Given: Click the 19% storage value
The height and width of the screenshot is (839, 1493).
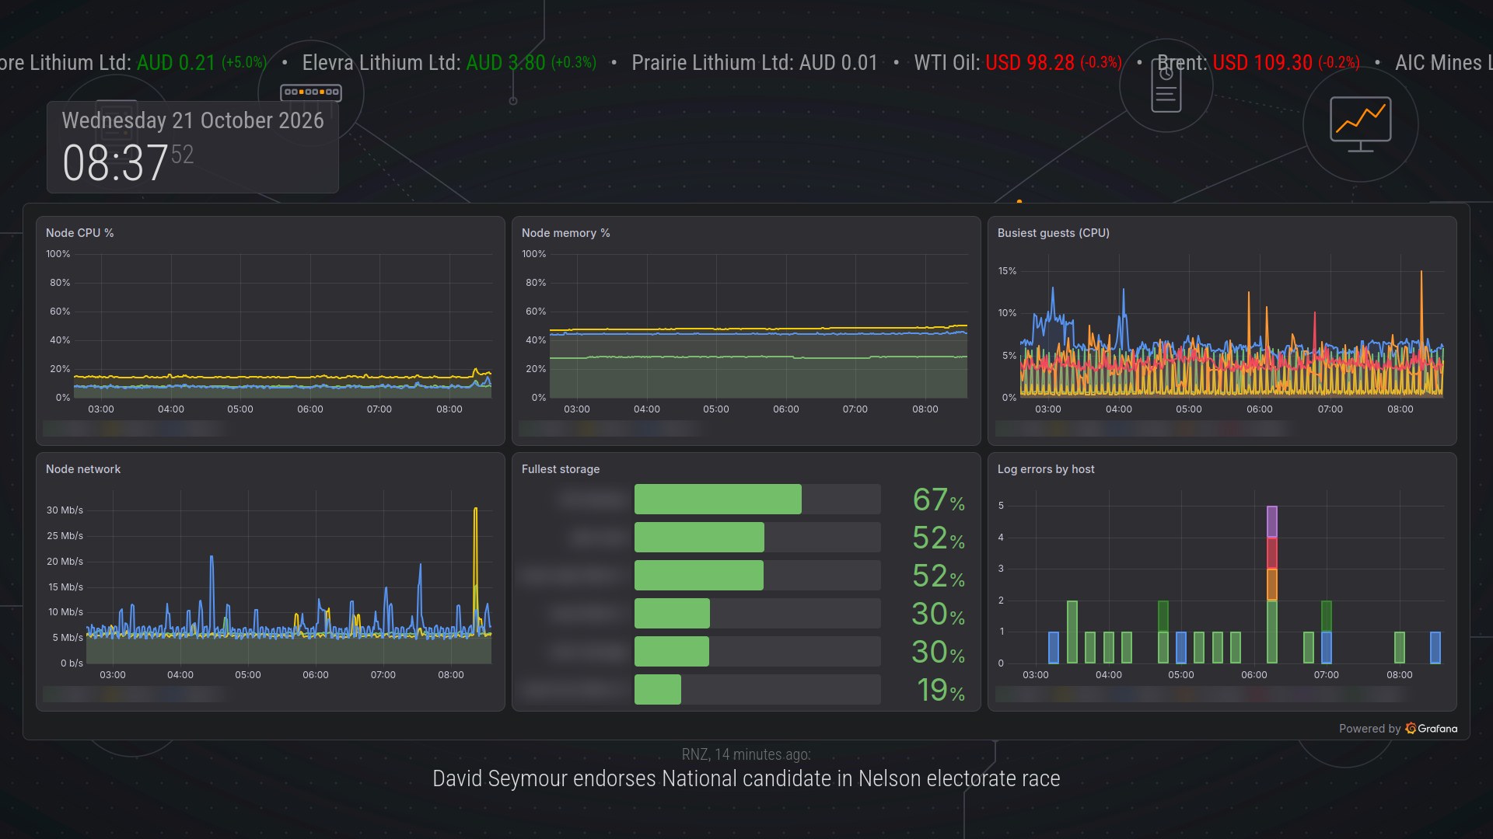Looking at the screenshot, I should (x=941, y=690).
